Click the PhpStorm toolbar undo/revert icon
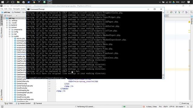The image size is (193, 108). pos(186,12)
